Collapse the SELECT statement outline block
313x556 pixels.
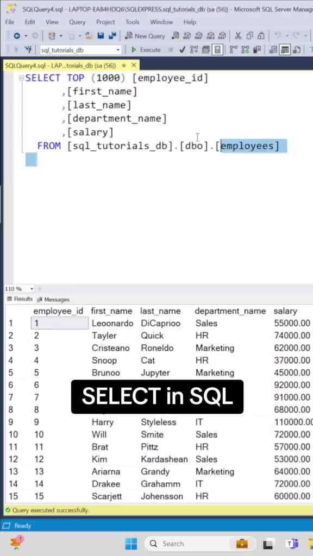pyautogui.click(x=22, y=78)
